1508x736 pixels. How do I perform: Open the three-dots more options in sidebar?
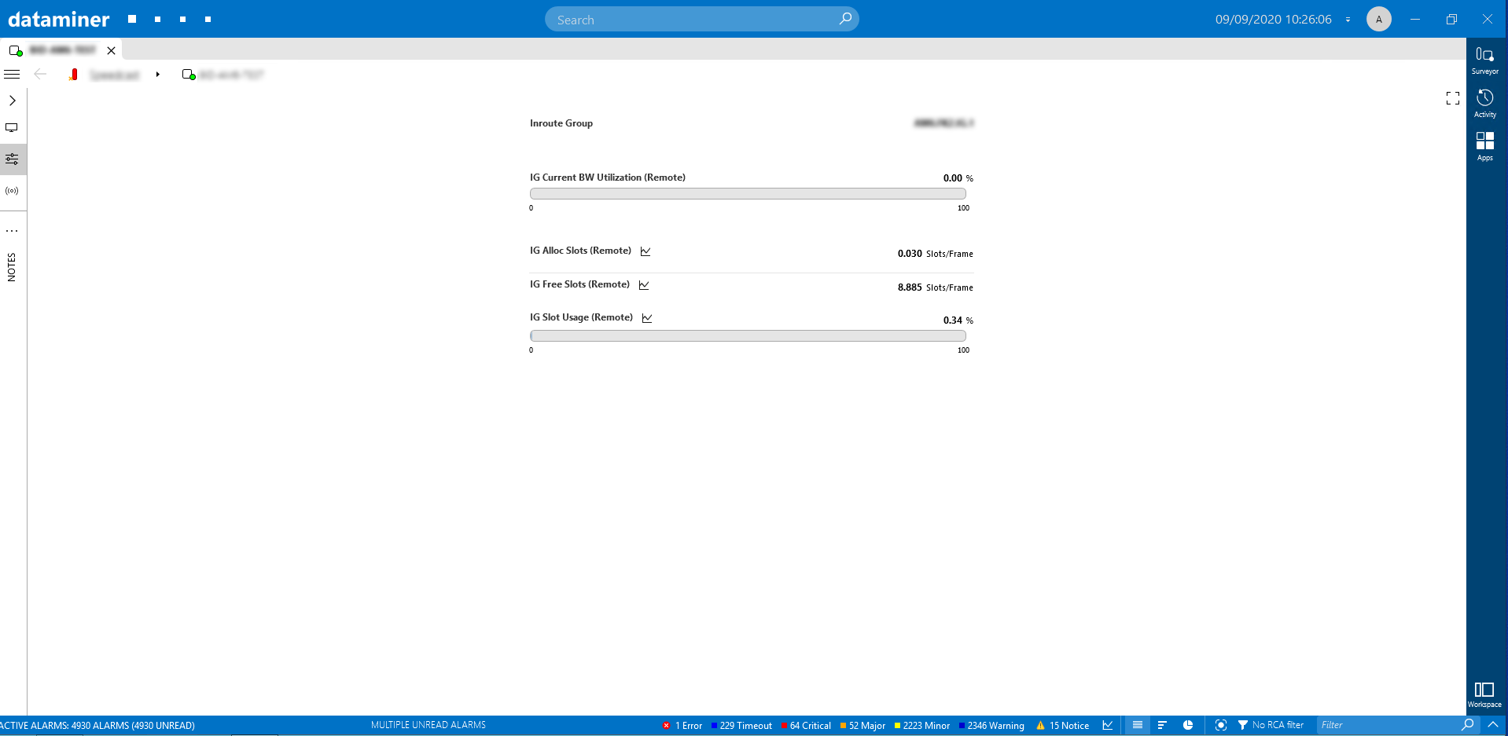click(12, 231)
